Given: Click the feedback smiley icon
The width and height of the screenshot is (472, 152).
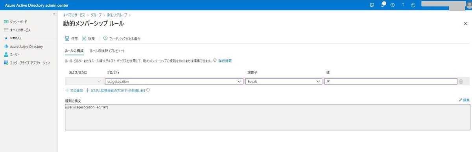Looking at the screenshot, I should pyautogui.click(x=413, y=5).
